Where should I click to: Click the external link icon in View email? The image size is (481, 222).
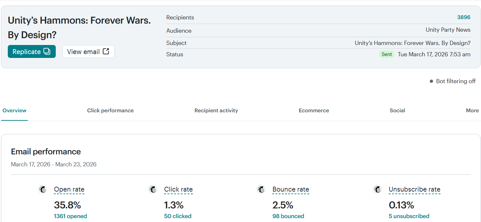point(106,51)
